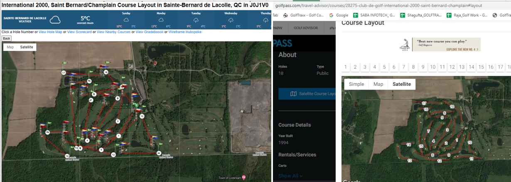Select hole 5 tab in Course Layout
The width and height of the screenshot is (511, 182).
(384, 67)
